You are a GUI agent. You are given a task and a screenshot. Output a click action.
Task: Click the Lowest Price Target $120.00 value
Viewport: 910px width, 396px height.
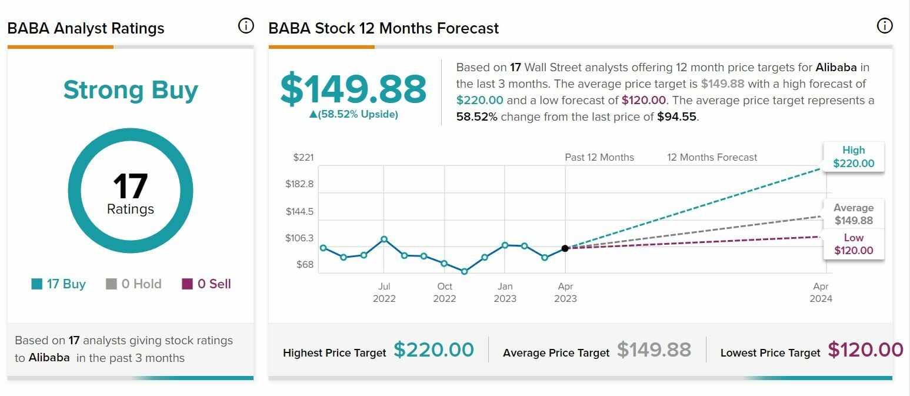click(865, 350)
